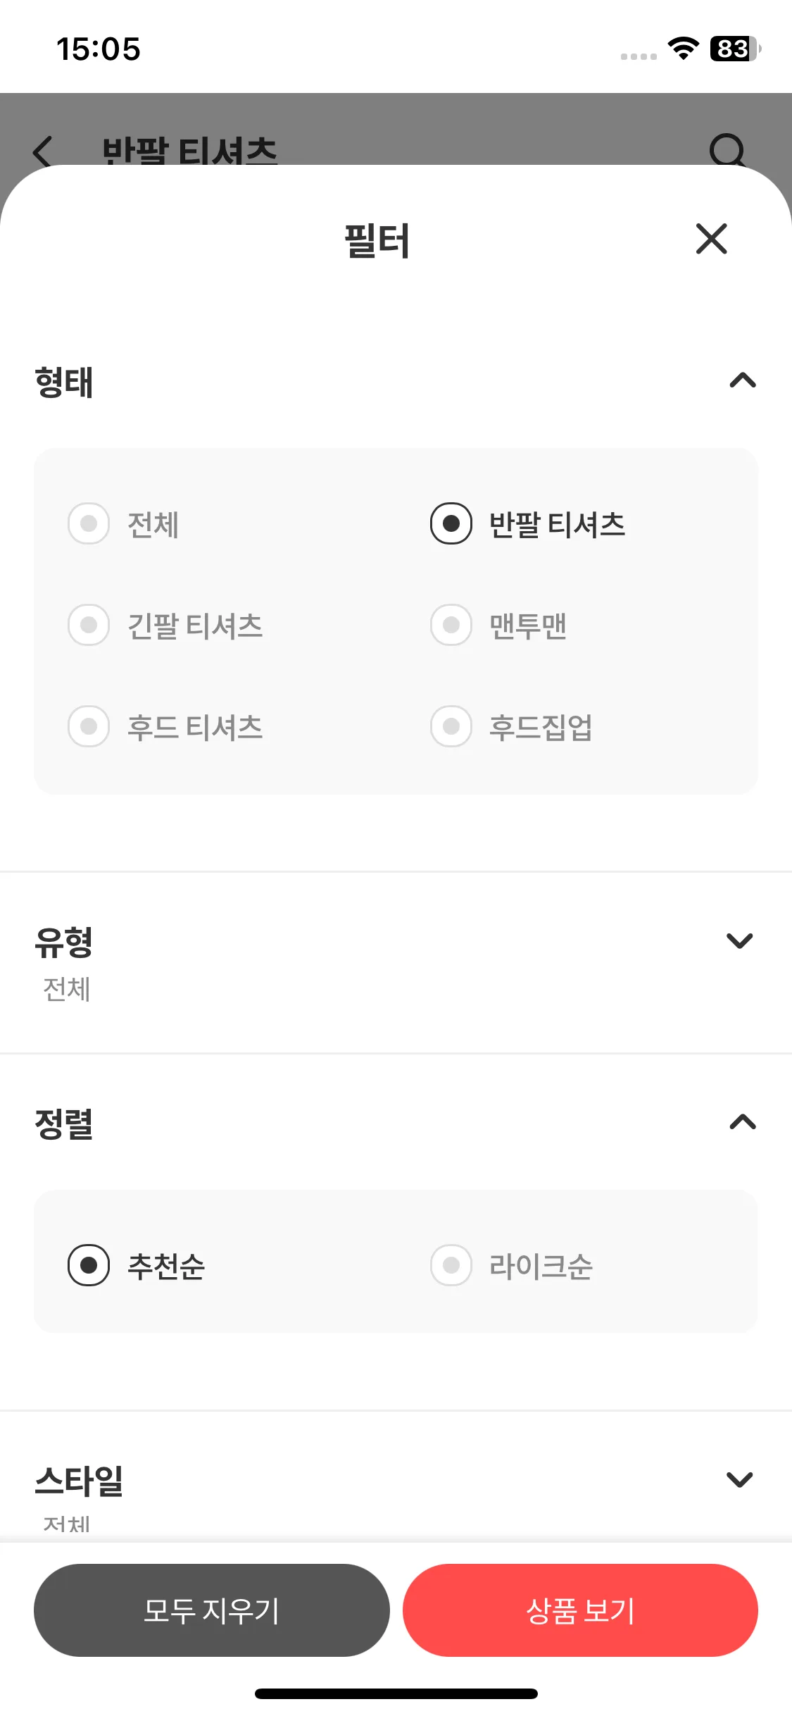This screenshot has width=792, height=1716.
Task: Close the 필터 sheet with X icon
Action: pyautogui.click(x=711, y=239)
